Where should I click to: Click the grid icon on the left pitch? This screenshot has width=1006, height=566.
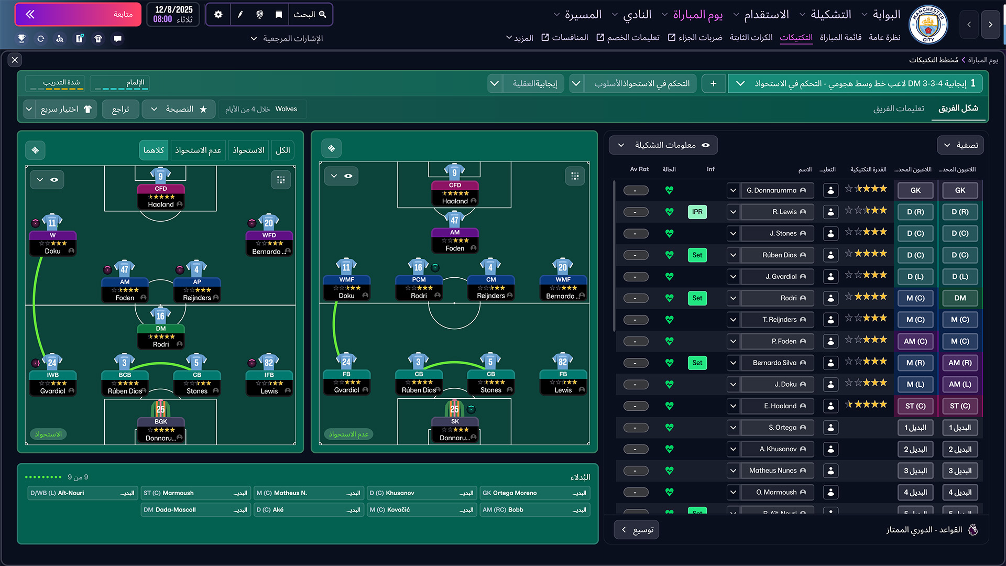tap(281, 180)
